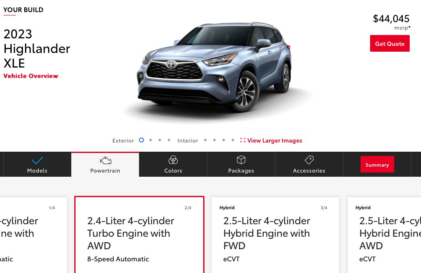Click View Larger Images link
Viewport: 421px width, 273px height.
coord(275,140)
